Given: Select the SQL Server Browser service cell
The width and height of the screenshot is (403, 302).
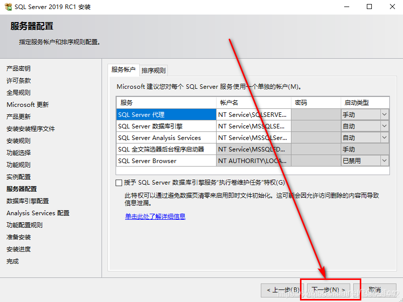Looking at the screenshot, I should coord(166,161).
